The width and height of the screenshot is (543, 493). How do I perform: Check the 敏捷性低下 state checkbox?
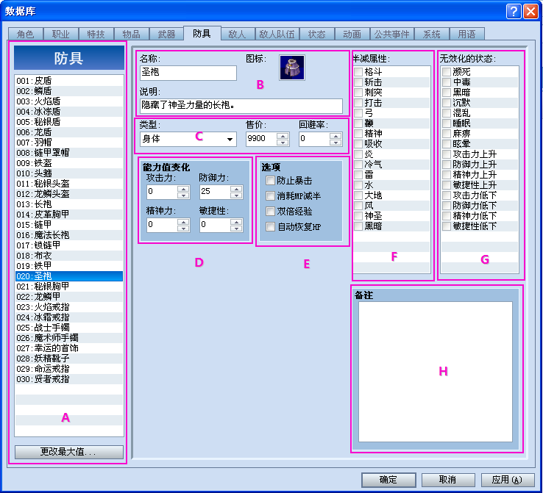point(447,226)
